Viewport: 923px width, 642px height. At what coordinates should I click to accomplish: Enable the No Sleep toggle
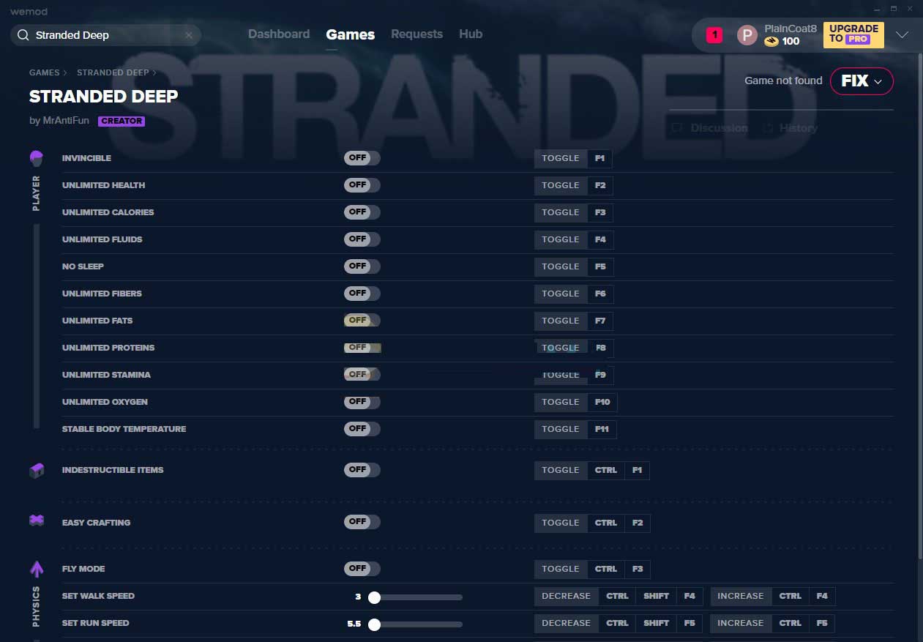coord(362,266)
